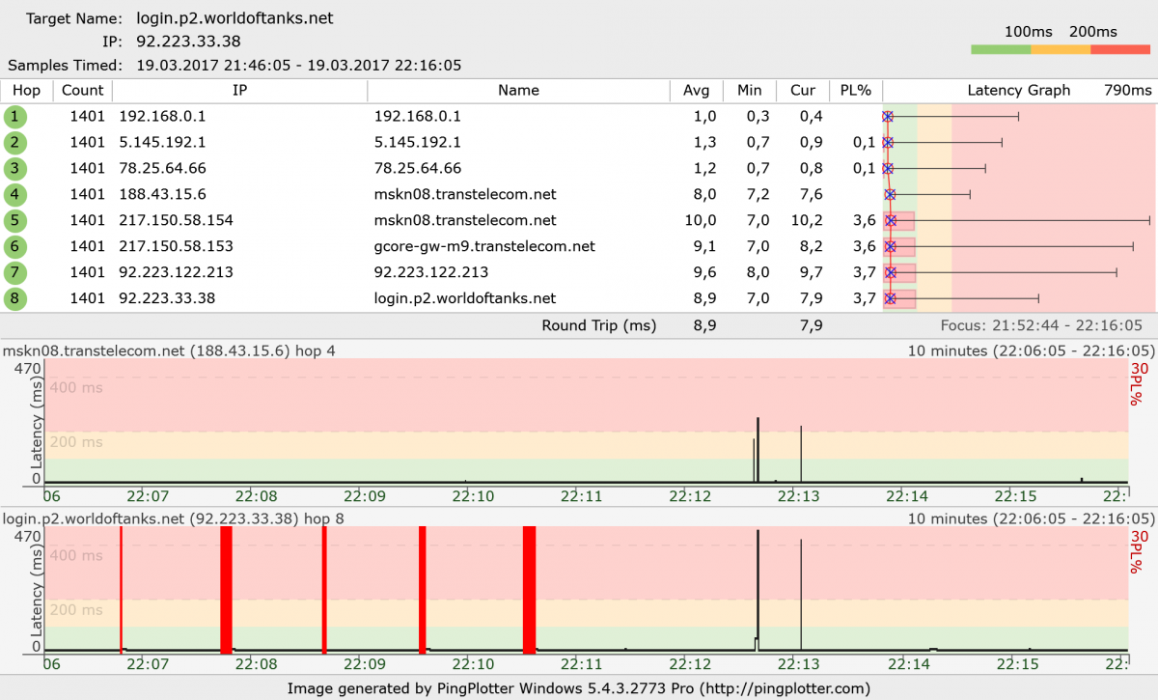Click the green 100ms legend color bar
This screenshot has width=1158, height=700.
(1001, 50)
